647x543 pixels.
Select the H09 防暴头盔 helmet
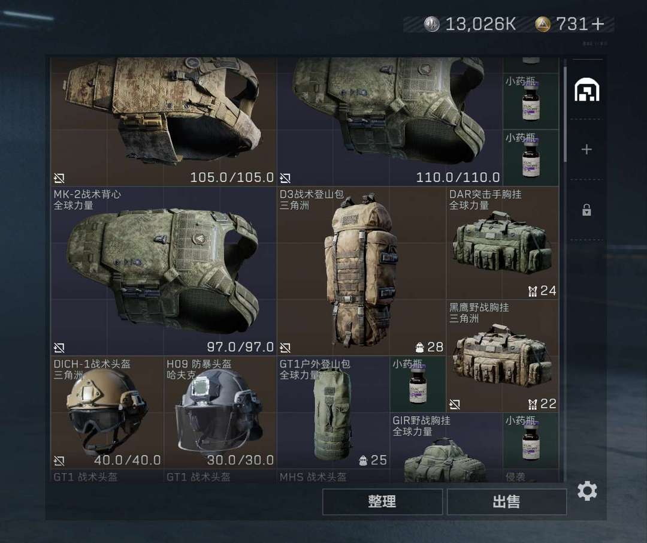[220, 412]
